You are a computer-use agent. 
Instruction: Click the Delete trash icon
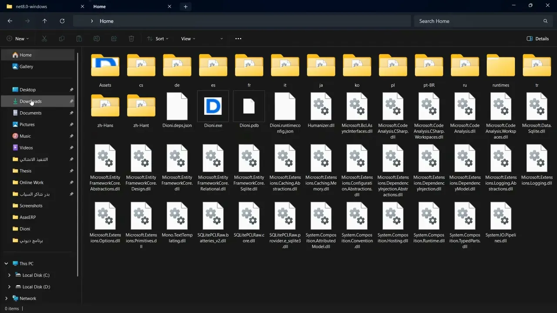(x=131, y=39)
